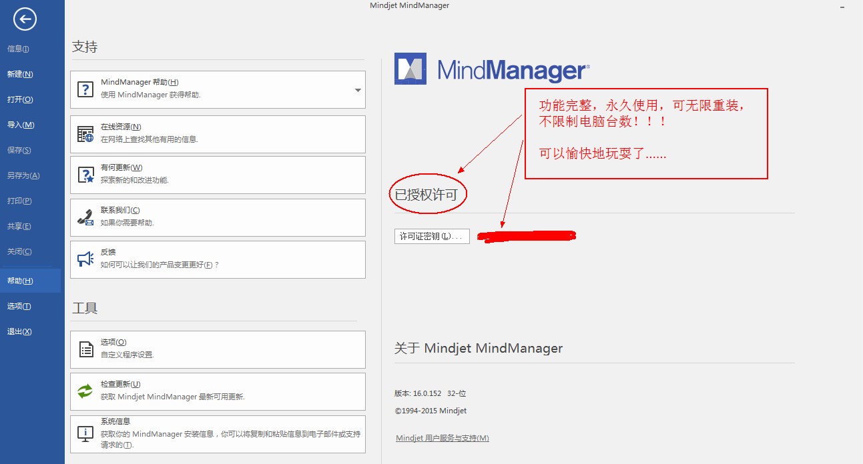Select 关闭(C) in the sidebar
863x464 pixels.
click(x=19, y=251)
